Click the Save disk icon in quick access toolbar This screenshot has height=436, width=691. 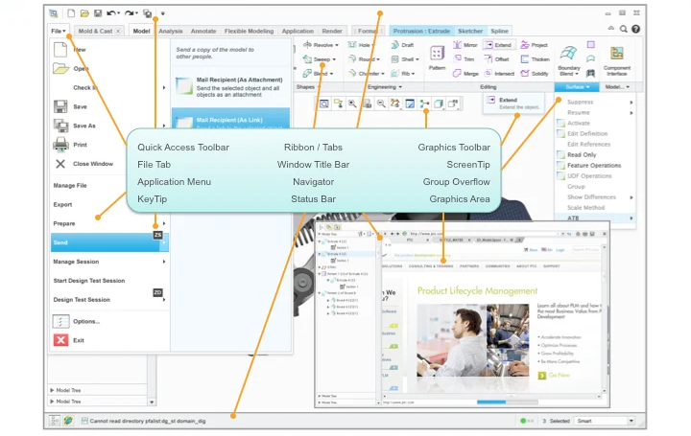coord(98,13)
